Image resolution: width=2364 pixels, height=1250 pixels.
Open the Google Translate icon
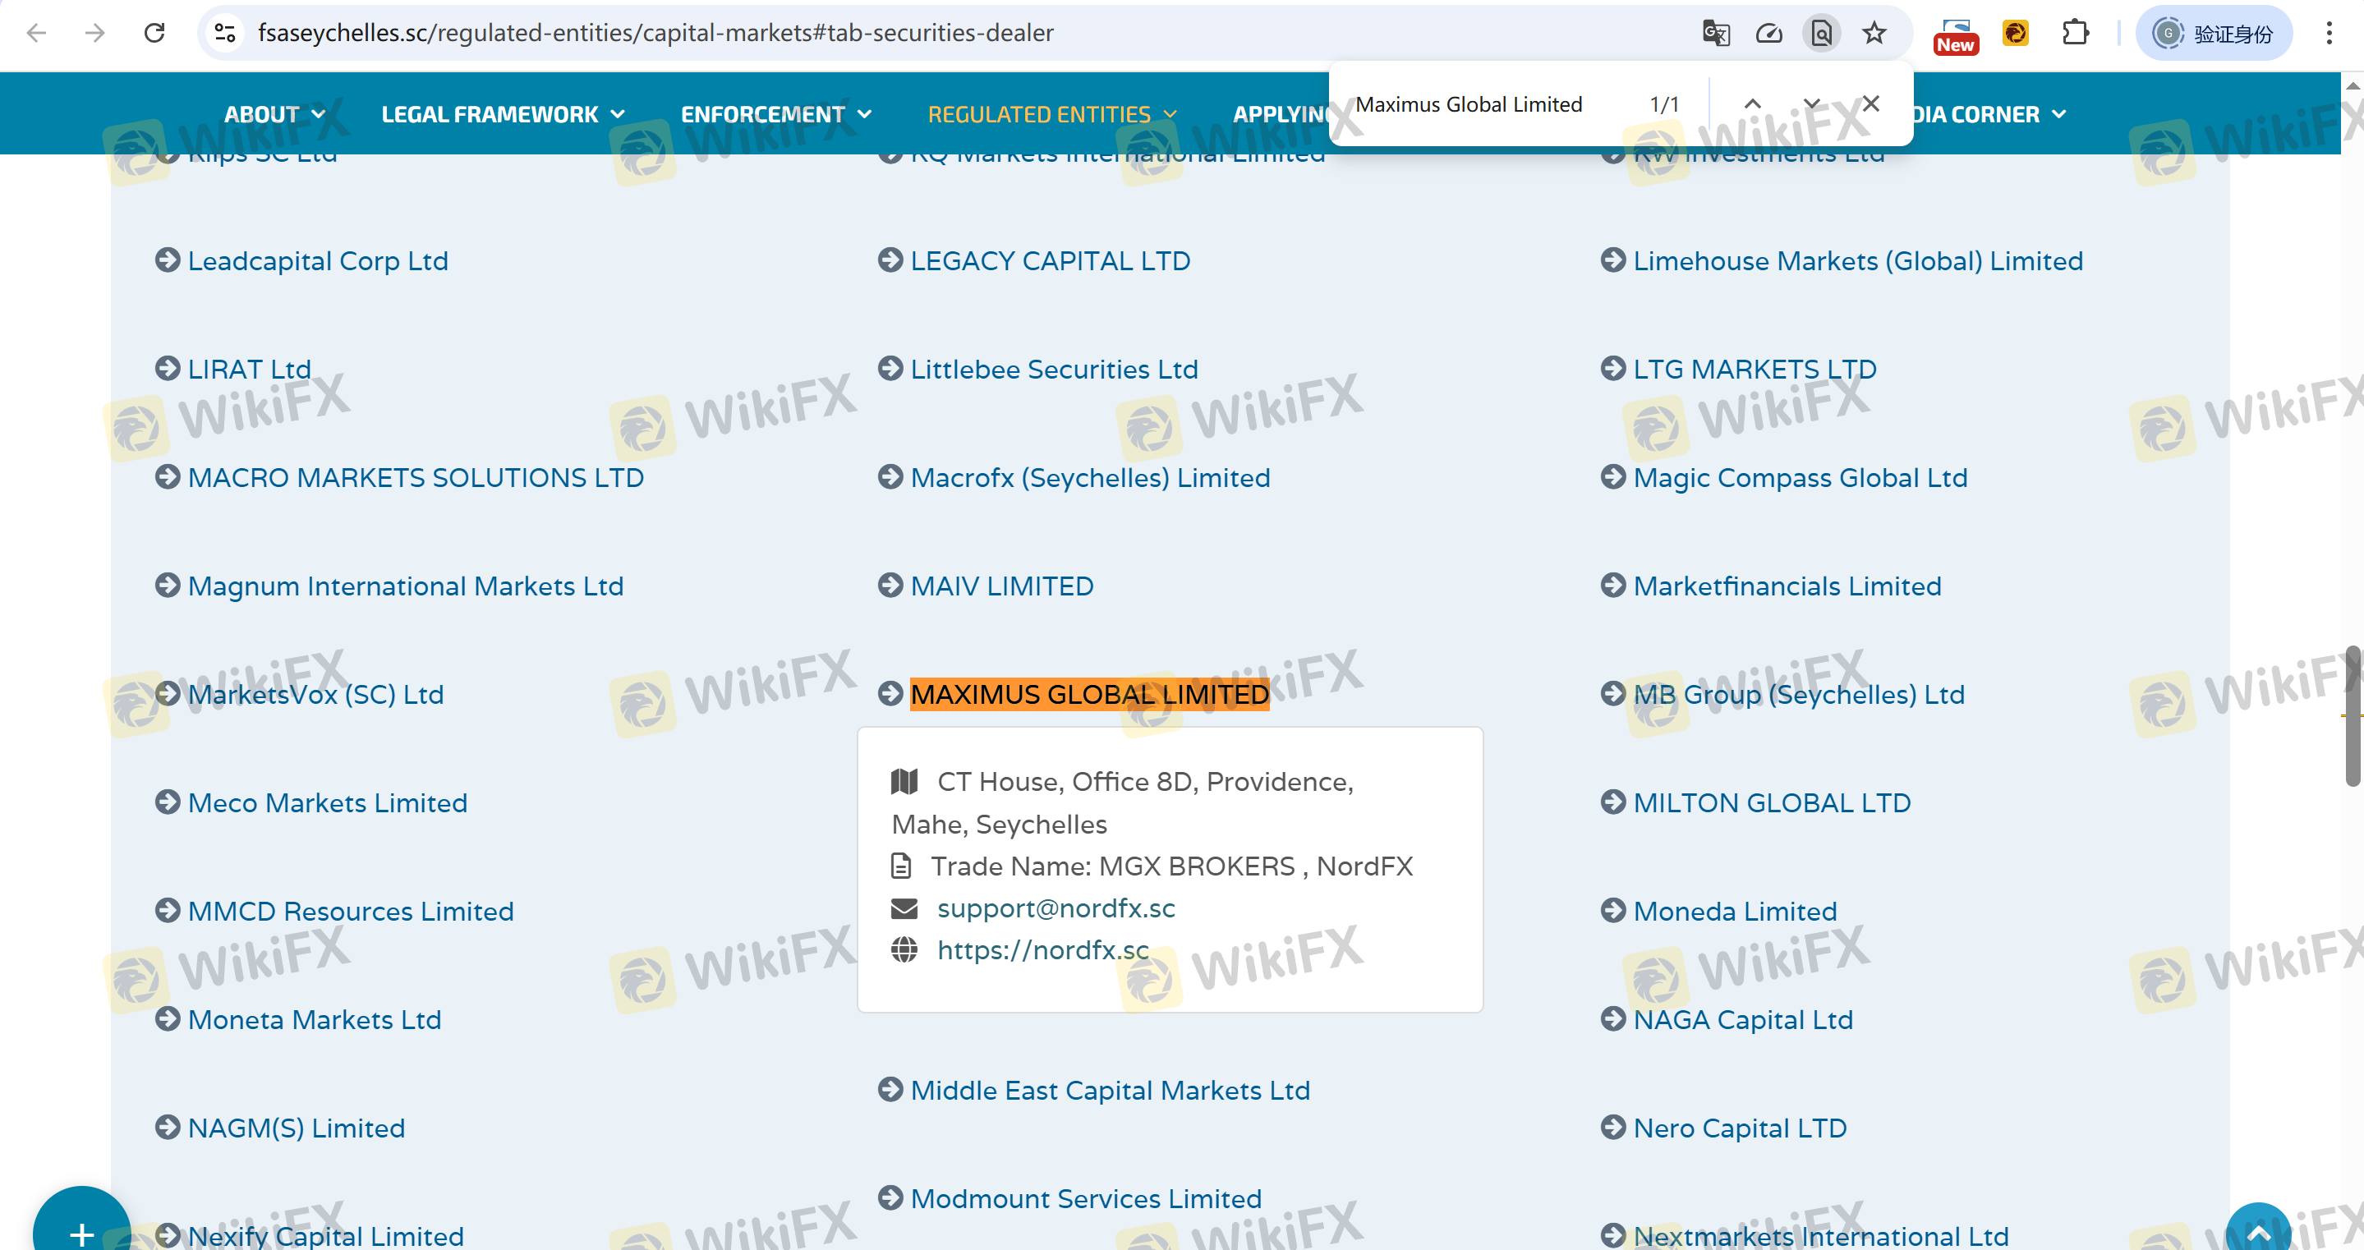coord(1715,33)
